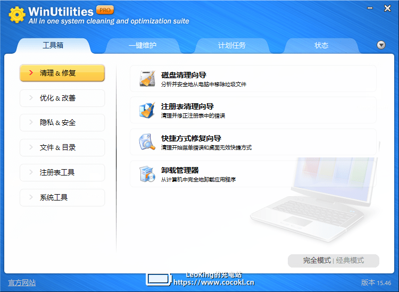Click the 卸载管理器 title text
Image resolution: width=399 pixels, height=292 pixels.
[180, 170]
